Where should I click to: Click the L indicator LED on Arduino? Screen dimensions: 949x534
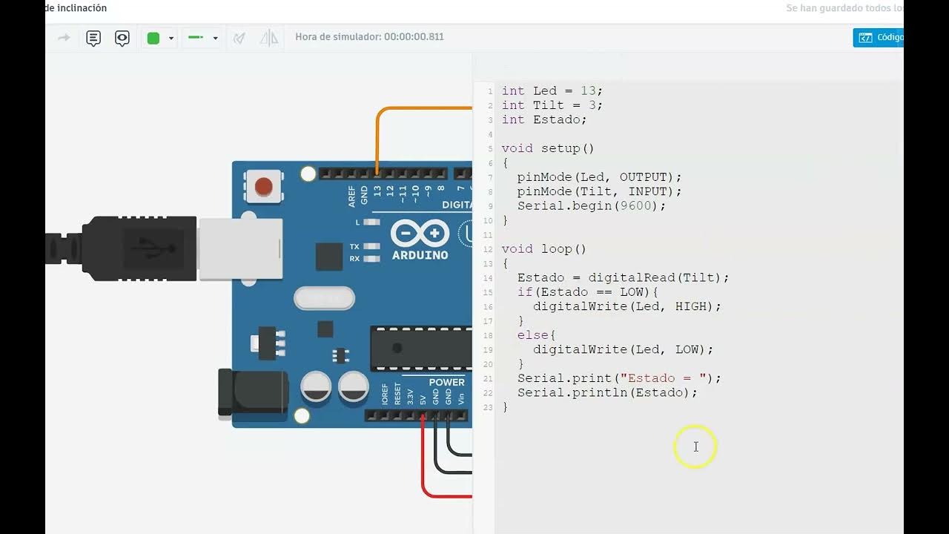click(372, 222)
